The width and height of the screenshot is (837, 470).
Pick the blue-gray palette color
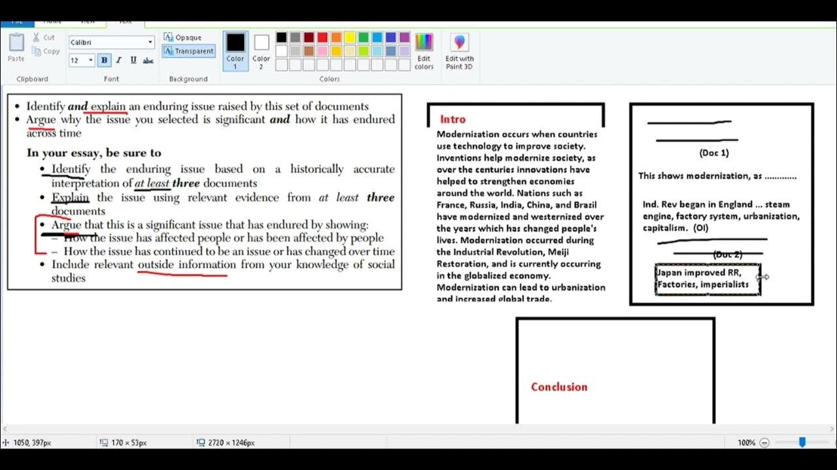tap(391, 51)
